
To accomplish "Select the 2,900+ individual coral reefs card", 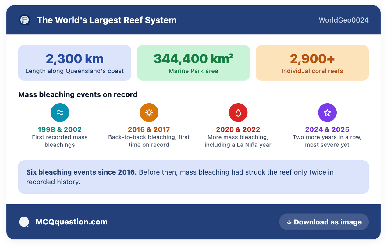I will click(312, 63).
